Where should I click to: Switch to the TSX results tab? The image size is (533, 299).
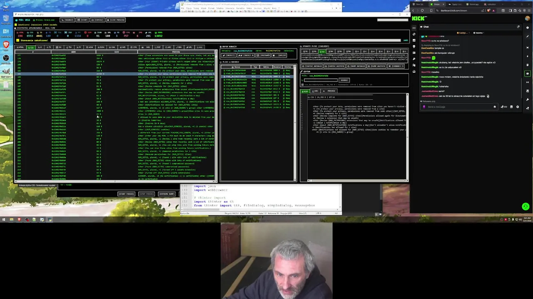click(69, 47)
